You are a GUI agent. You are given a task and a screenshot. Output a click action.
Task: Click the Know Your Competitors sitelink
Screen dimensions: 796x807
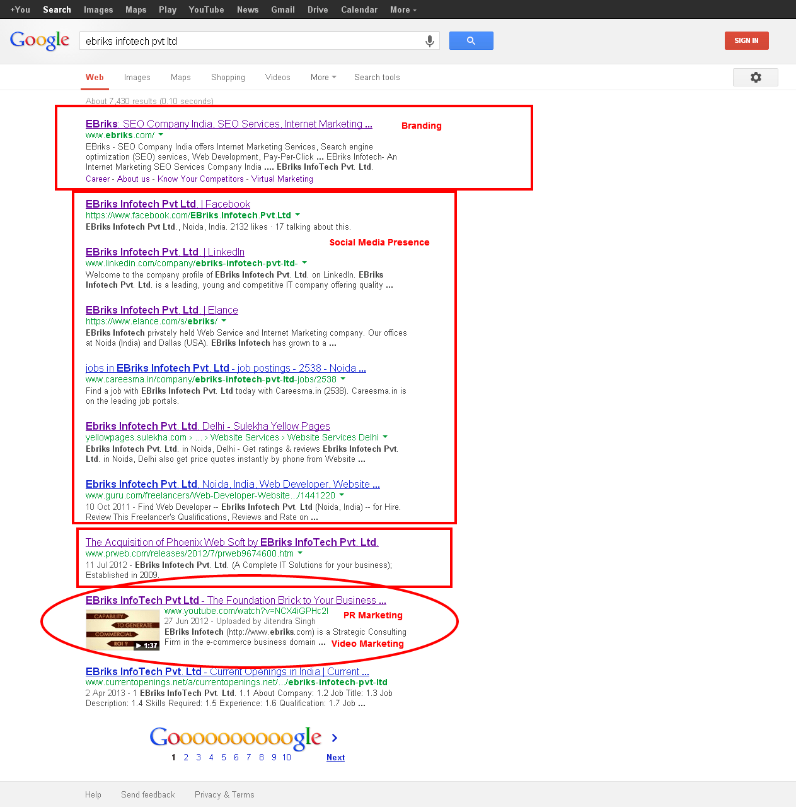tap(200, 179)
